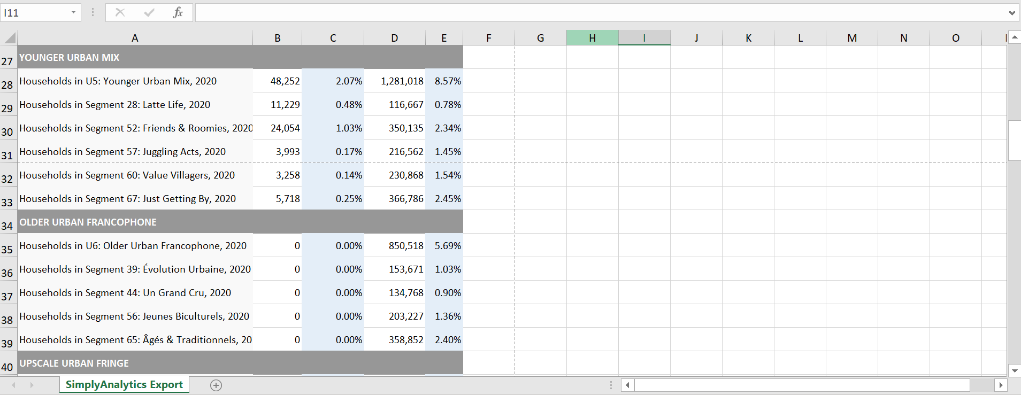
Task: Click the horizontal scrollbar thumb
Action: point(802,385)
